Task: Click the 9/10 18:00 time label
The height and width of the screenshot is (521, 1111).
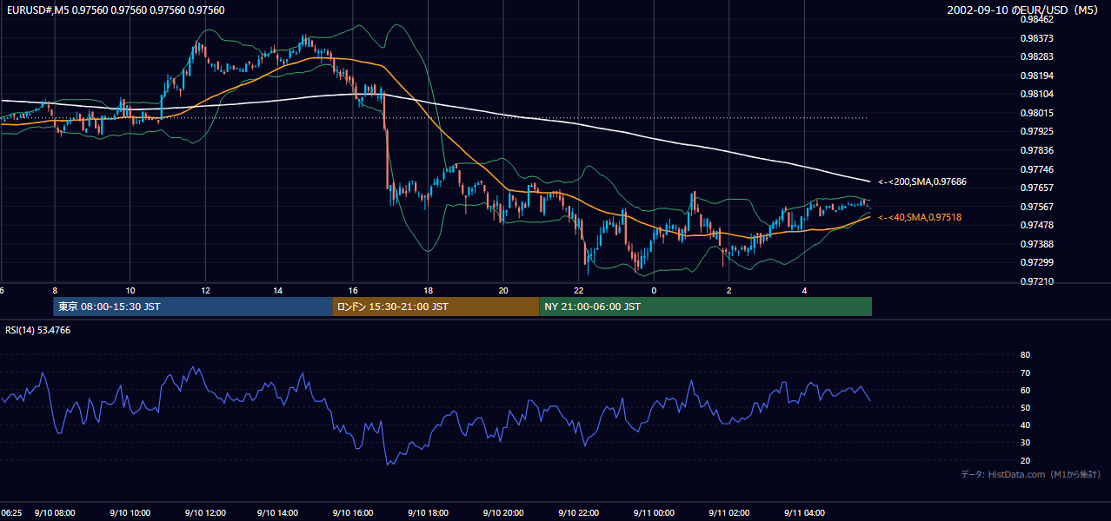Action: (429, 512)
